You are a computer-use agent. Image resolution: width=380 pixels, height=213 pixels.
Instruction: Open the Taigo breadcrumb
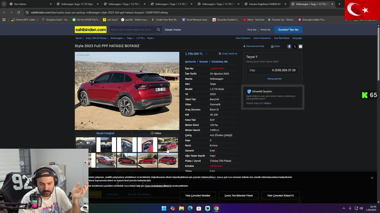point(129,38)
